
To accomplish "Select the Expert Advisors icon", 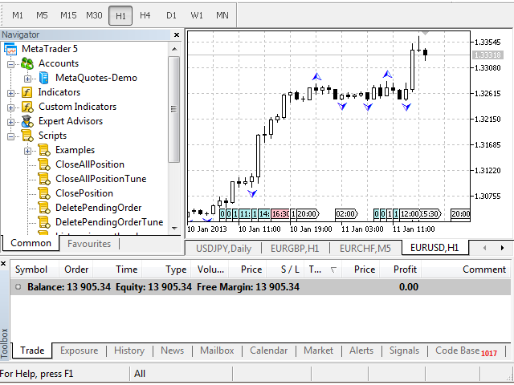I will point(27,121).
